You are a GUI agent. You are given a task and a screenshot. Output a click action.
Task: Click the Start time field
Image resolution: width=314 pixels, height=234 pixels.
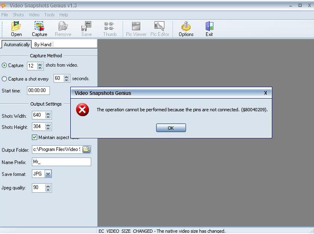point(38,90)
